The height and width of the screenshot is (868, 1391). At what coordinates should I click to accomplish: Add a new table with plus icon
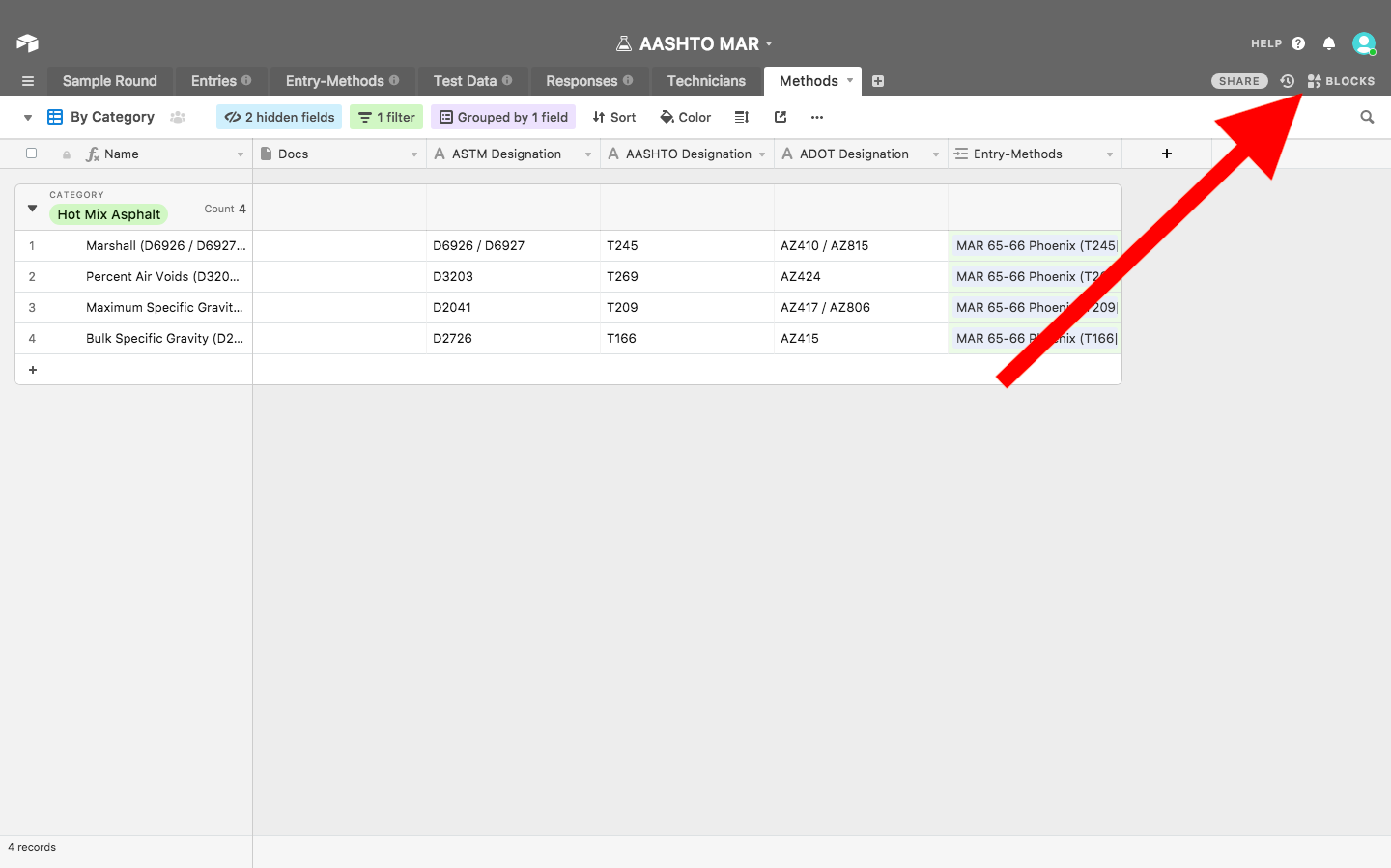878,81
